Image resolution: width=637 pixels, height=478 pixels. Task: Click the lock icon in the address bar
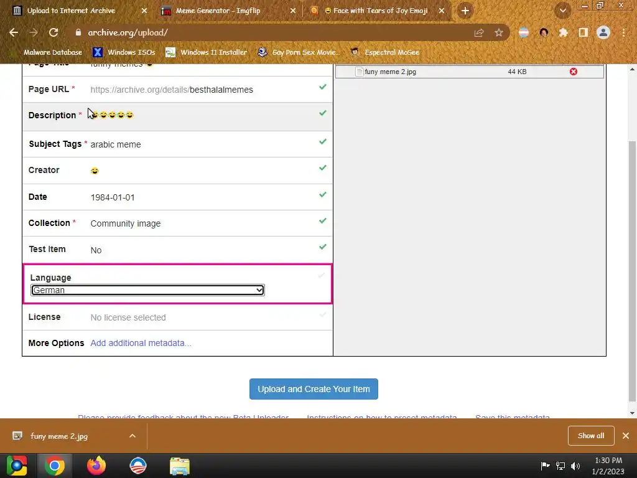78,32
